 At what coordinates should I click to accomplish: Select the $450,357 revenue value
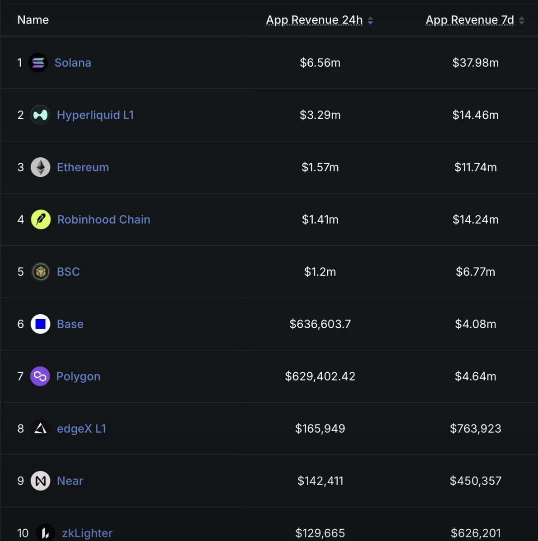pyautogui.click(x=475, y=481)
